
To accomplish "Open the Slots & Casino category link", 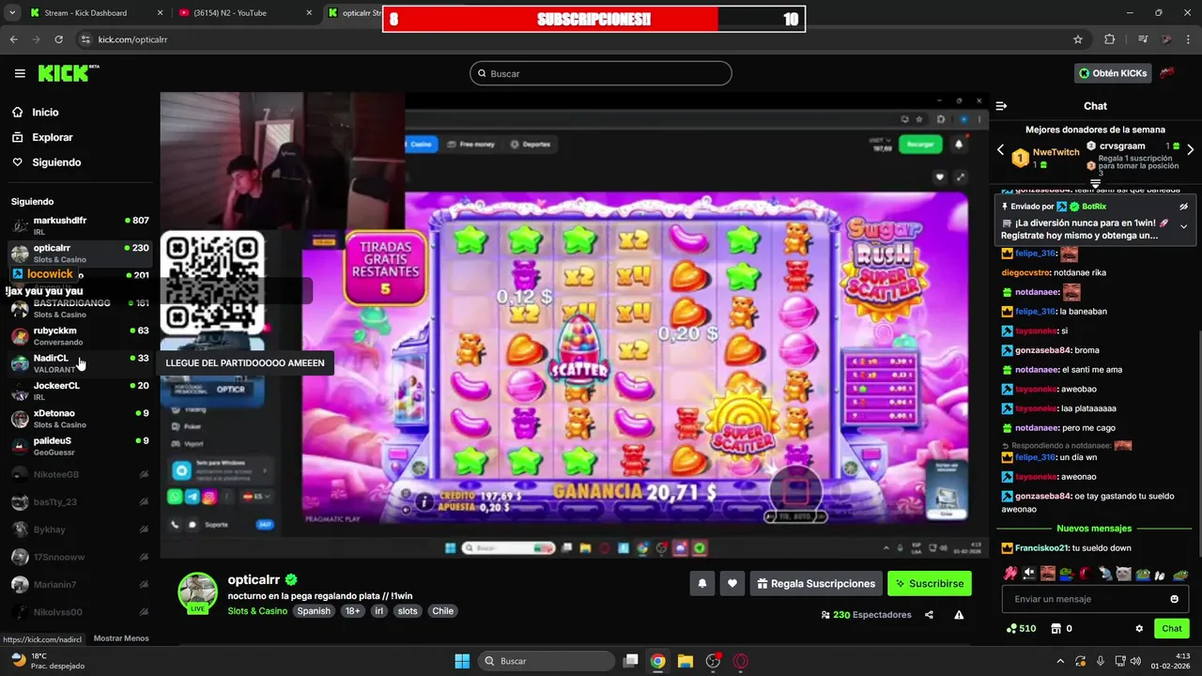I will pyautogui.click(x=257, y=610).
